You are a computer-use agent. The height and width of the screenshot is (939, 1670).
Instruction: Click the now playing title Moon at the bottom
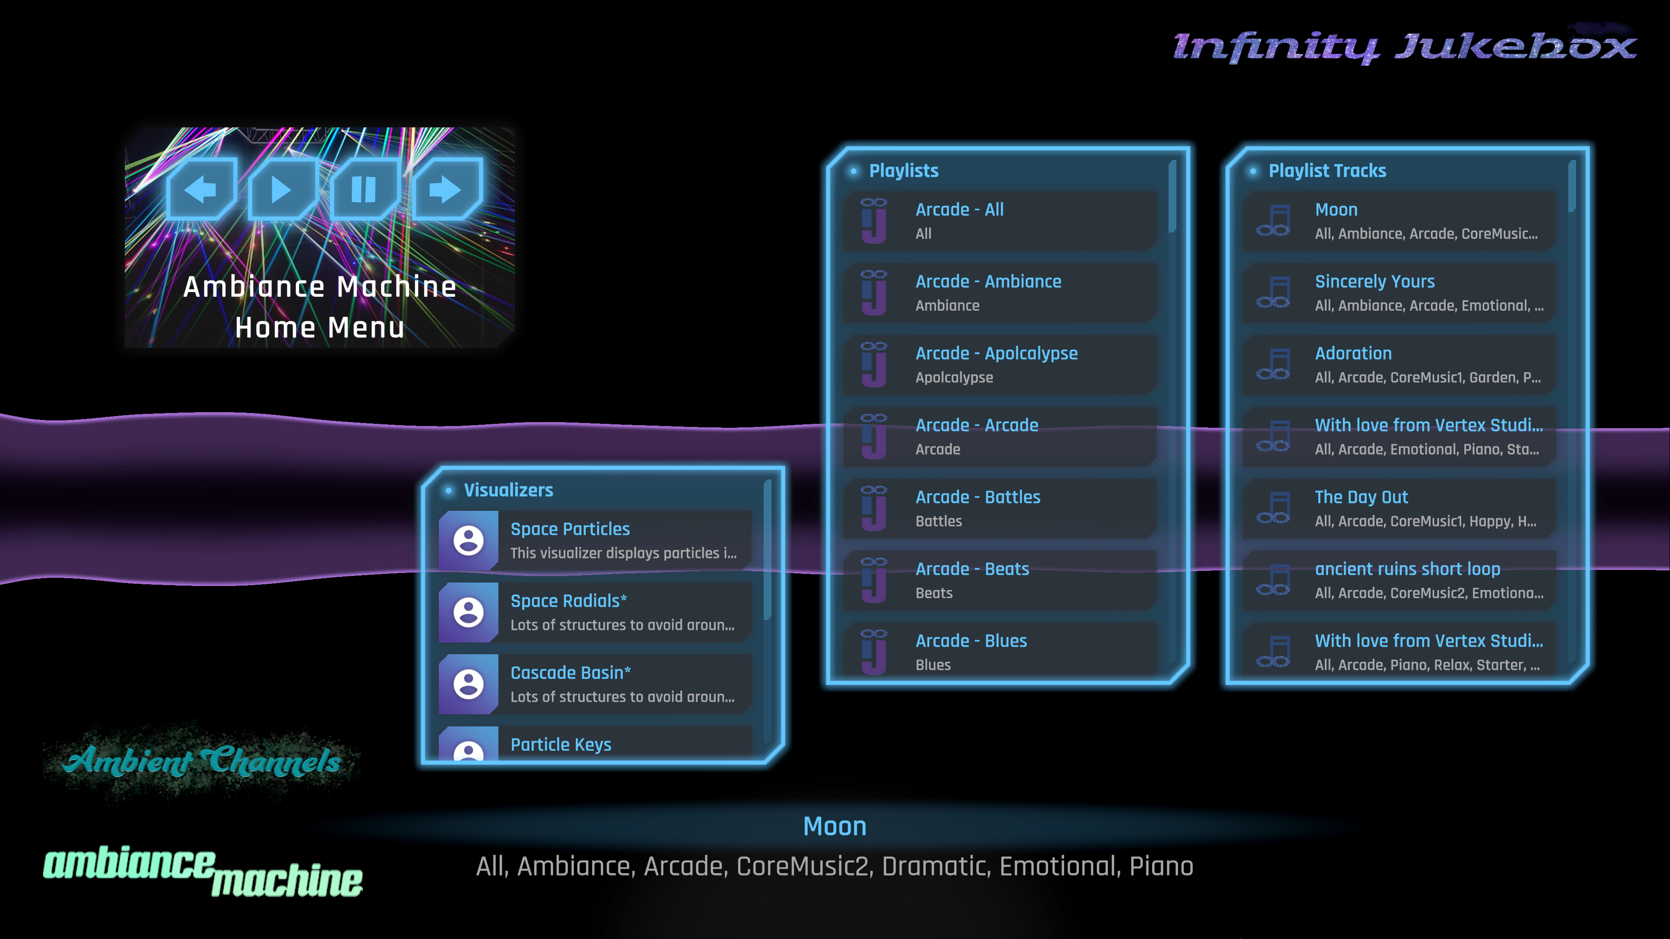click(x=835, y=826)
